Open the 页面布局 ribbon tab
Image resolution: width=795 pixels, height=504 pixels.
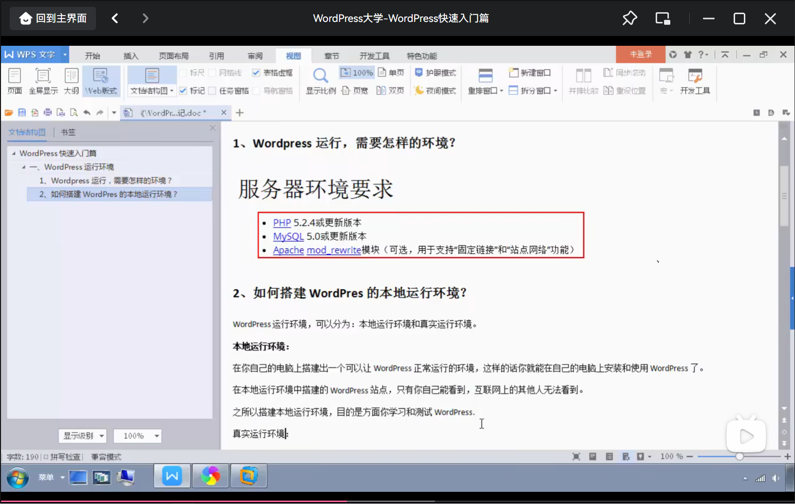173,56
